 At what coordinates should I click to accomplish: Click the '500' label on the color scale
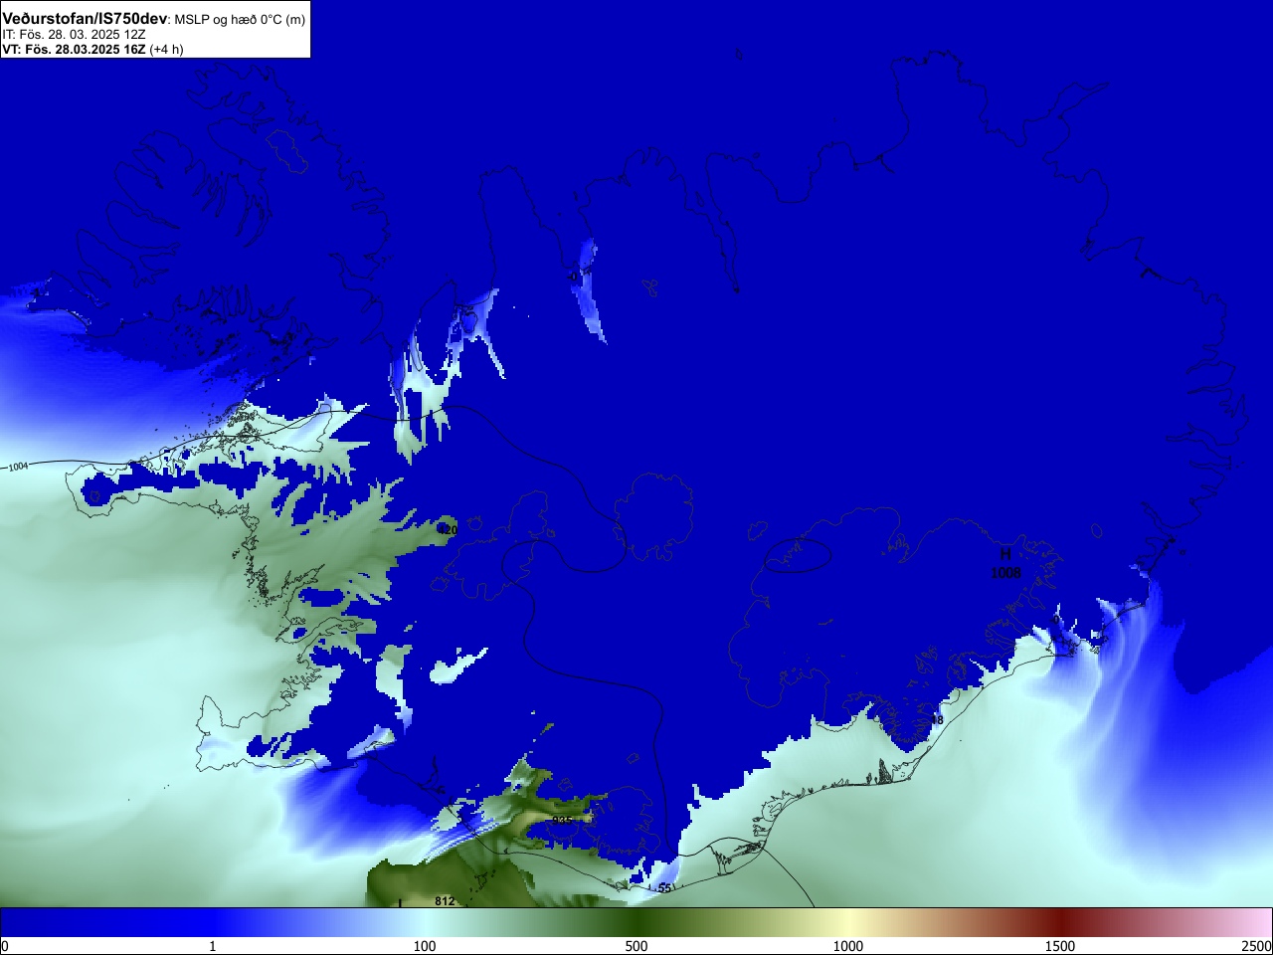[x=636, y=946]
